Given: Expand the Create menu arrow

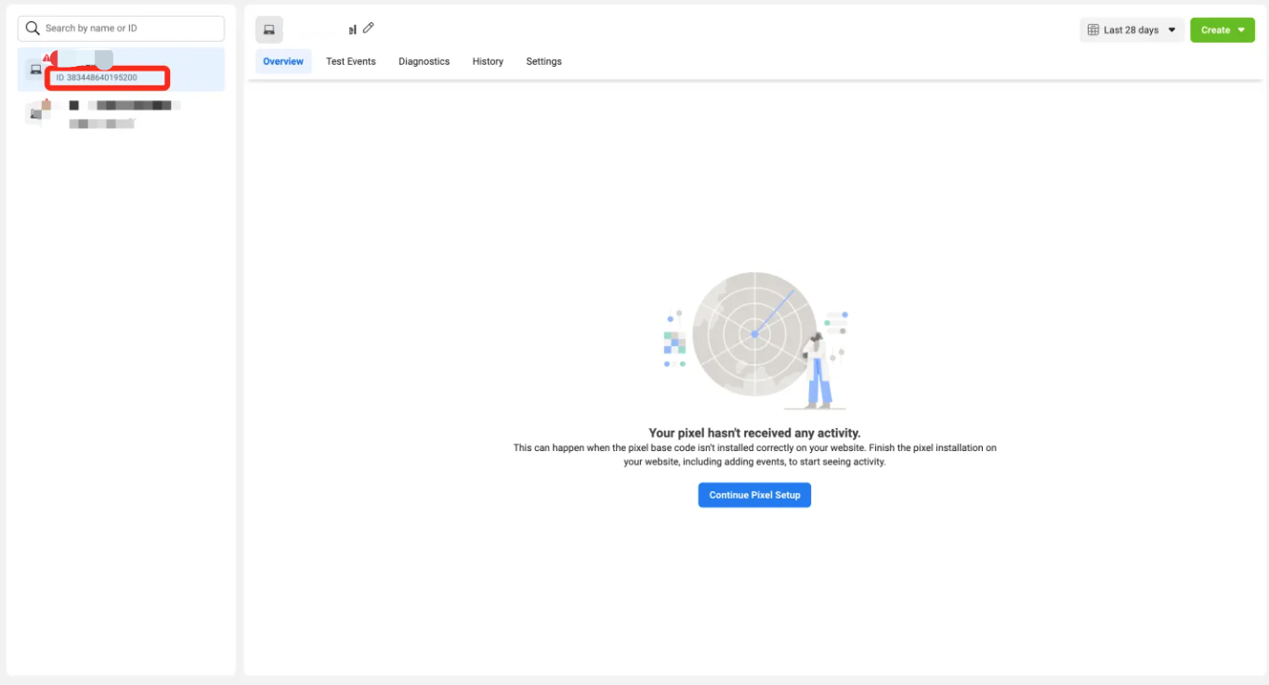Looking at the screenshot, I should (1241, 30).
